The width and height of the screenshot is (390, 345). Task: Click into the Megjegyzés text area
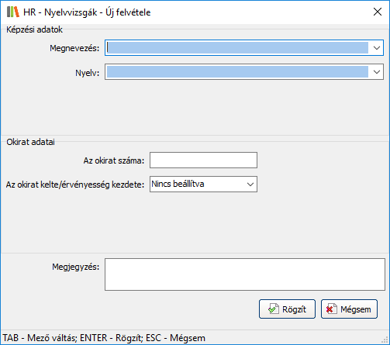click(x=245, y=274)
